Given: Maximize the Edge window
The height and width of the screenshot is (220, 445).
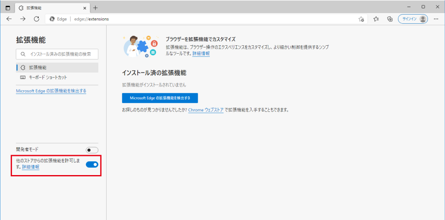Looking at the screenshot, I should pyautogui.click(x=423, y=7).
